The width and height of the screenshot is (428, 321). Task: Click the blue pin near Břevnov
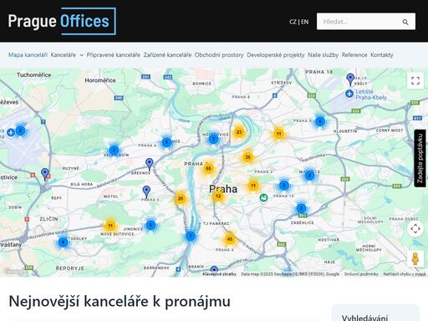point(150,164)
